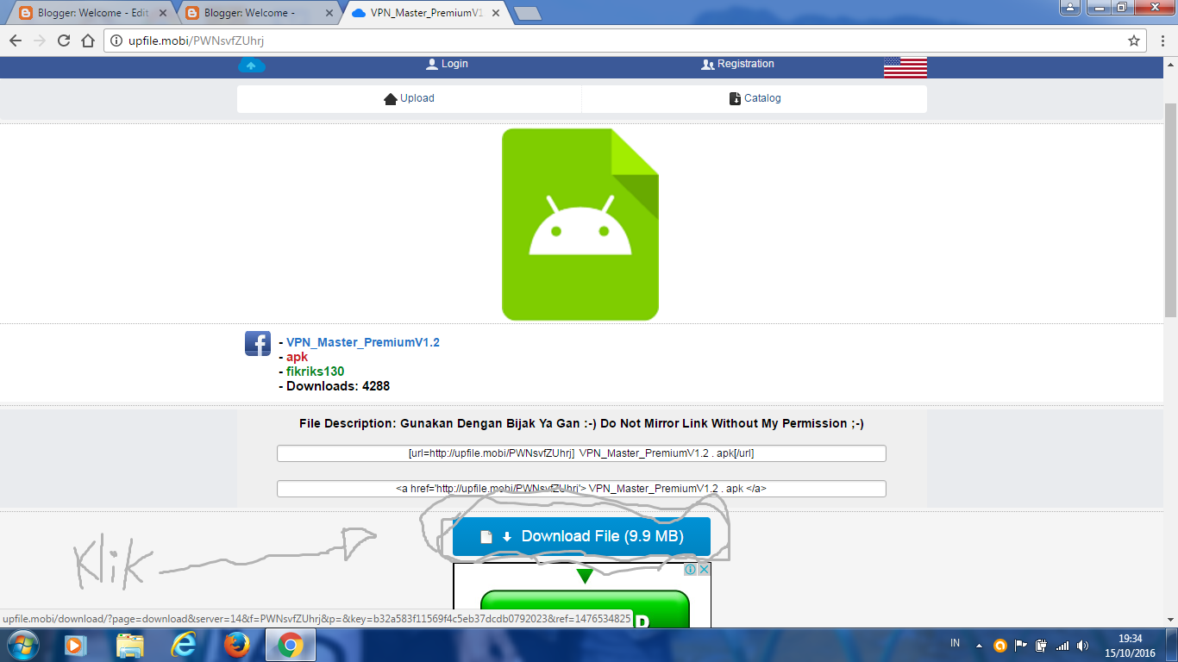Click the US flag language icon

tap(905, 67)
